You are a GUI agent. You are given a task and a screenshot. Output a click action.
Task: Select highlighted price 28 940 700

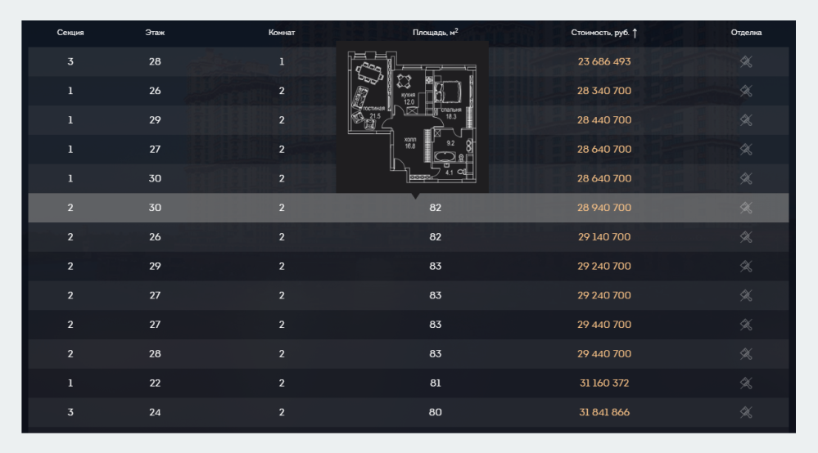(x=604, y=208)
